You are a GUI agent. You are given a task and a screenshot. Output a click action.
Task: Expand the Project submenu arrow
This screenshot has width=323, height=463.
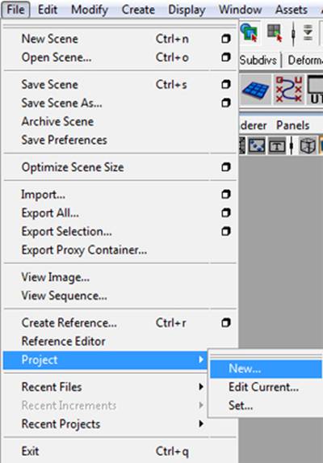(201, 360)
